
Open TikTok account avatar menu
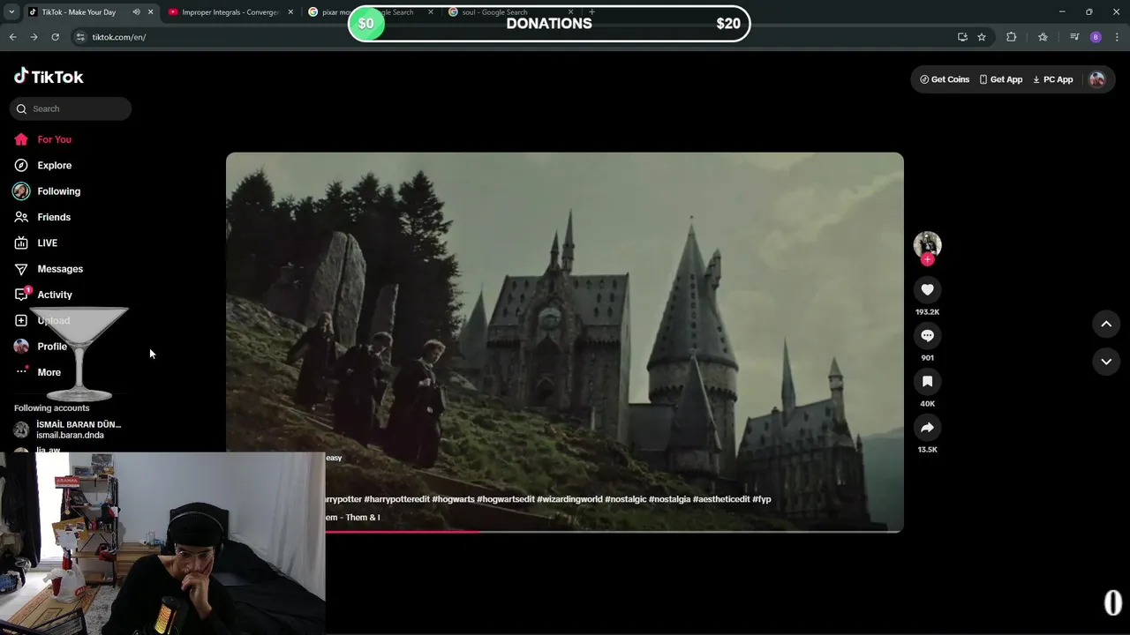[x=1097, y=79]
